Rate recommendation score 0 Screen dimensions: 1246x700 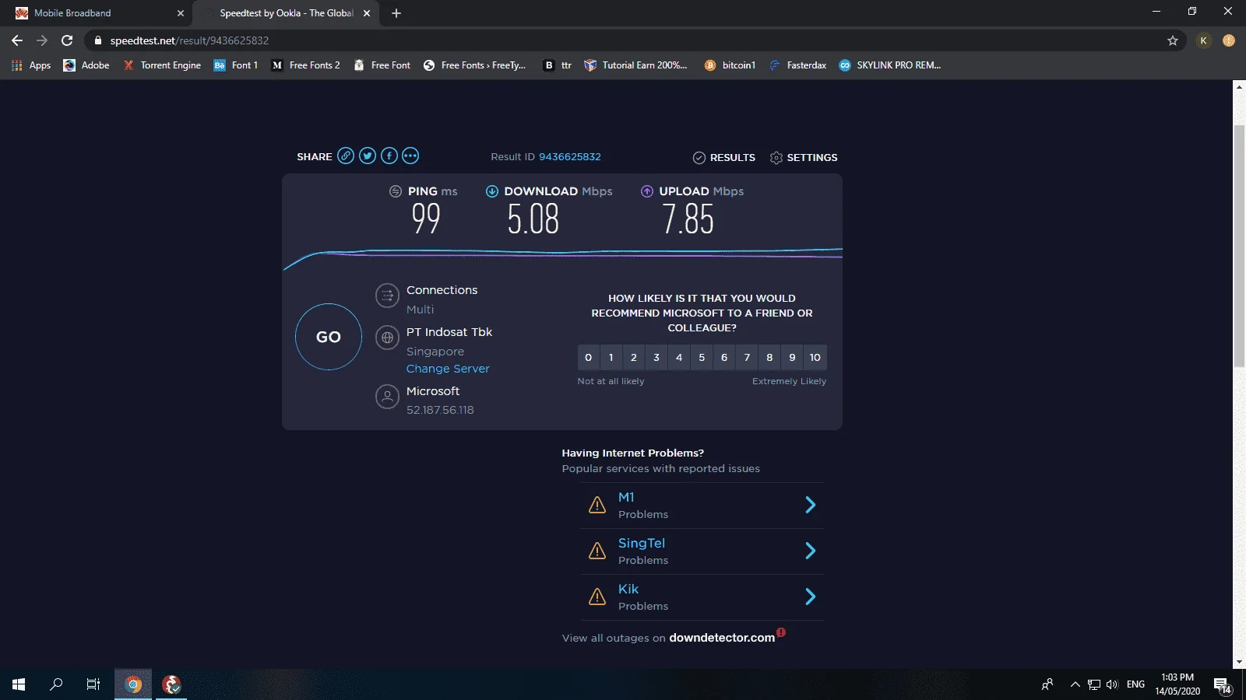point(589,357)
